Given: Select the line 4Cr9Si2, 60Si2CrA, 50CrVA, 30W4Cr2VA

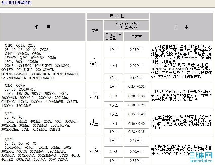Looking at the screenshot, I should (x=34, y=159).
